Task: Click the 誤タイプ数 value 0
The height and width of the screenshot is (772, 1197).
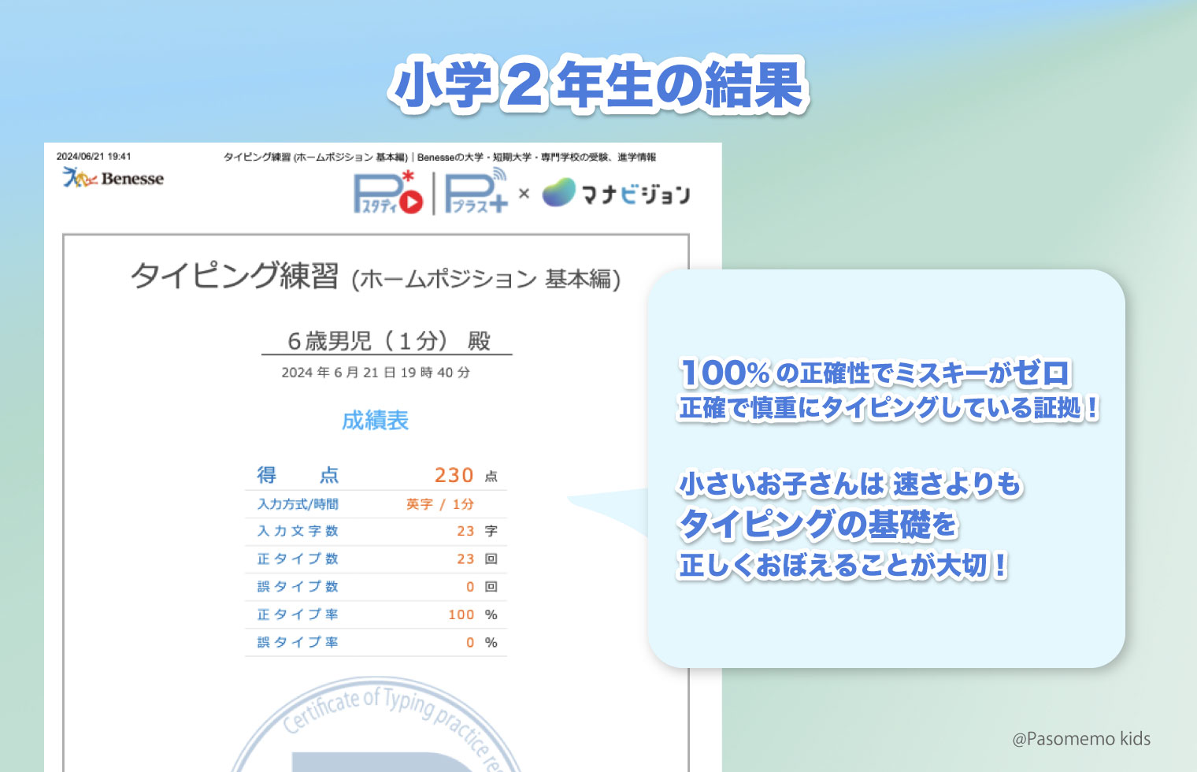Action: [x=470, y=587]
